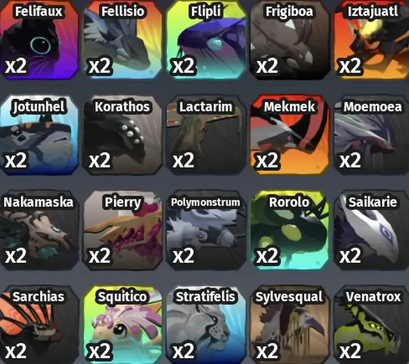Open the Polymonstrum creature tile
This screenshot has height=364, width=409.
tap(206, 230)
